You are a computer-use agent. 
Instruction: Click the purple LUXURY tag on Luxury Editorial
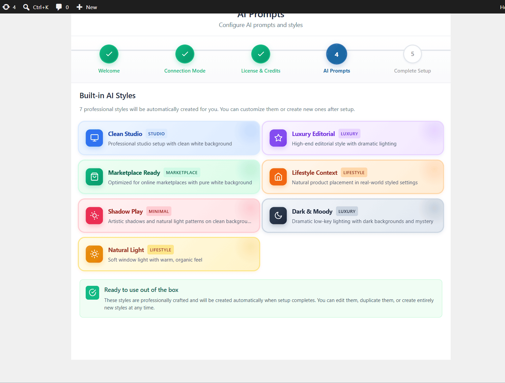click(x=349, y=134)
